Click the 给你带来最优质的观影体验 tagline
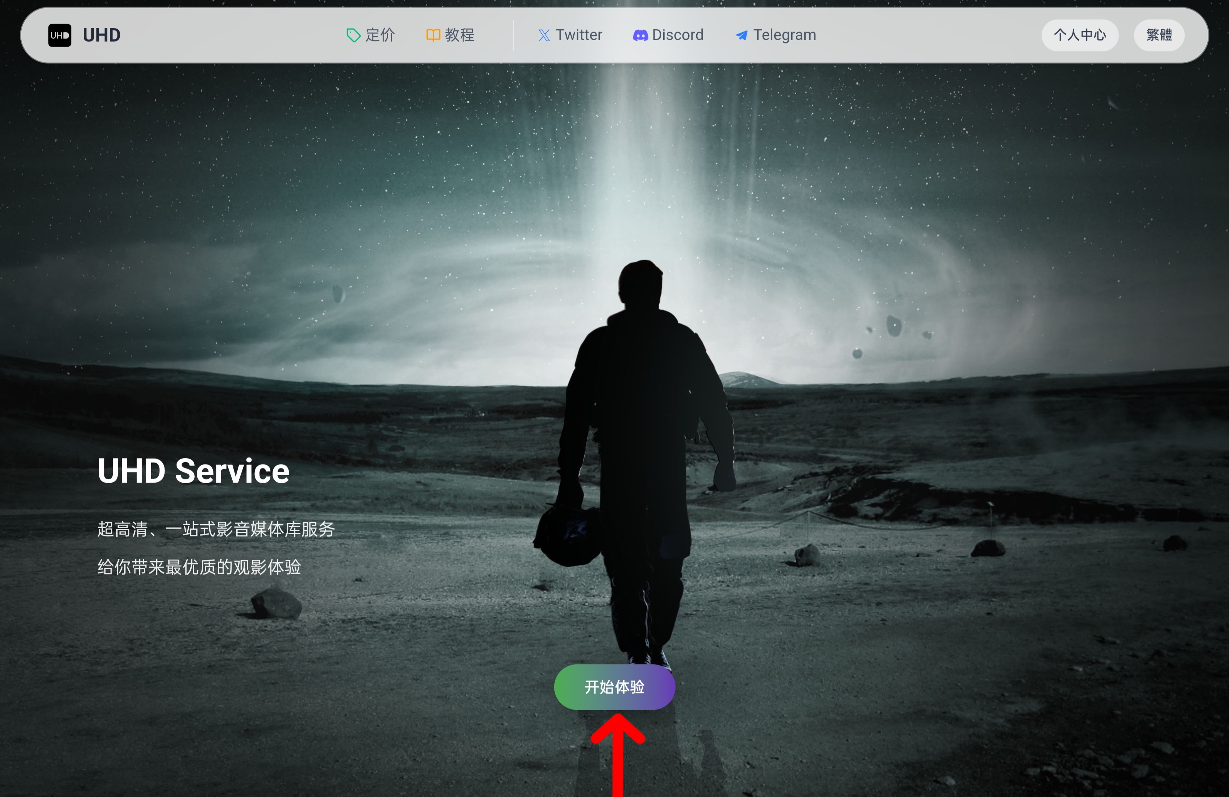1229x797 pixels. click(199, 567)
